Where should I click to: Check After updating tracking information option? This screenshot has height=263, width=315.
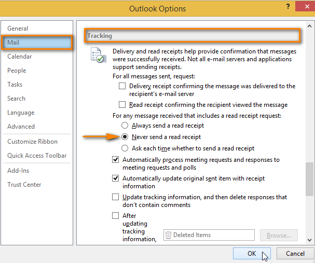tap(116, 216)
